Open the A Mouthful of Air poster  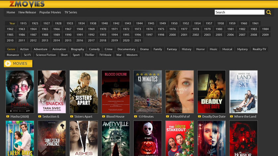click(179, 92)
